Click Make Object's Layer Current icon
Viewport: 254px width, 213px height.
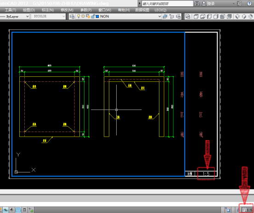165,17
